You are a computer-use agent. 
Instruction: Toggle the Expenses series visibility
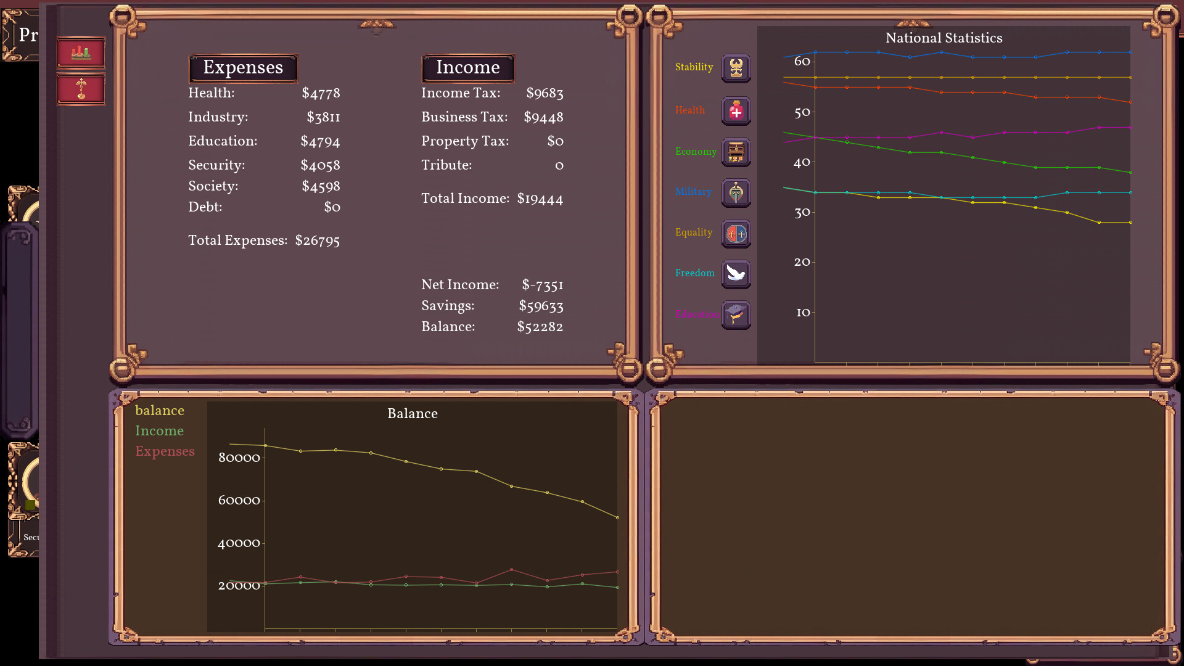165,451
